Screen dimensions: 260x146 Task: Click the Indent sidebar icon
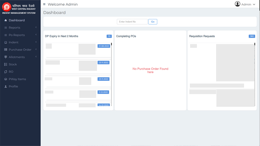click(6, 42)
